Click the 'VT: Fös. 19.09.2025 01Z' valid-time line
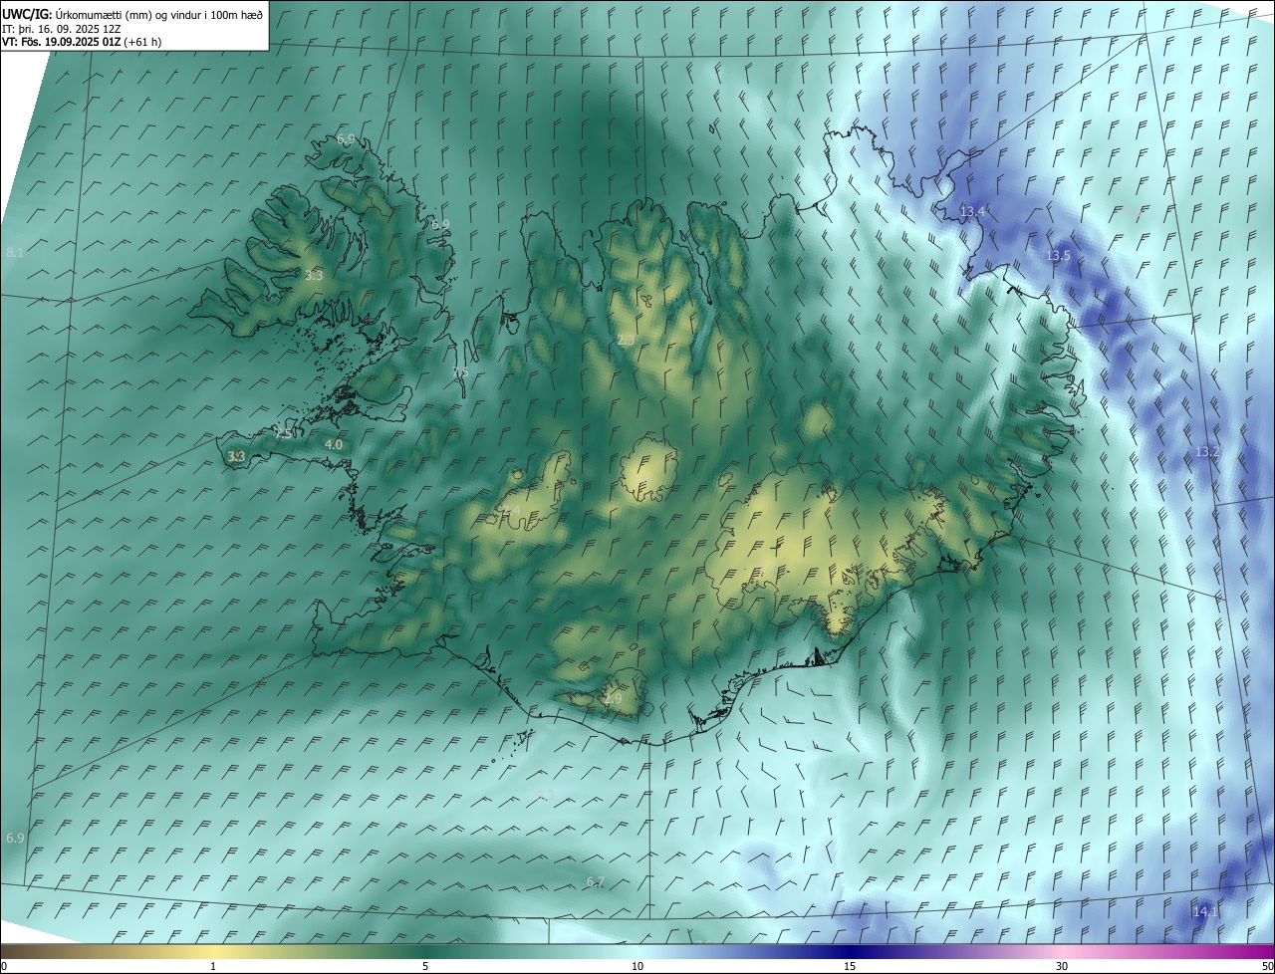Viewport: 1275px width, 974px height. pos(61,42)
